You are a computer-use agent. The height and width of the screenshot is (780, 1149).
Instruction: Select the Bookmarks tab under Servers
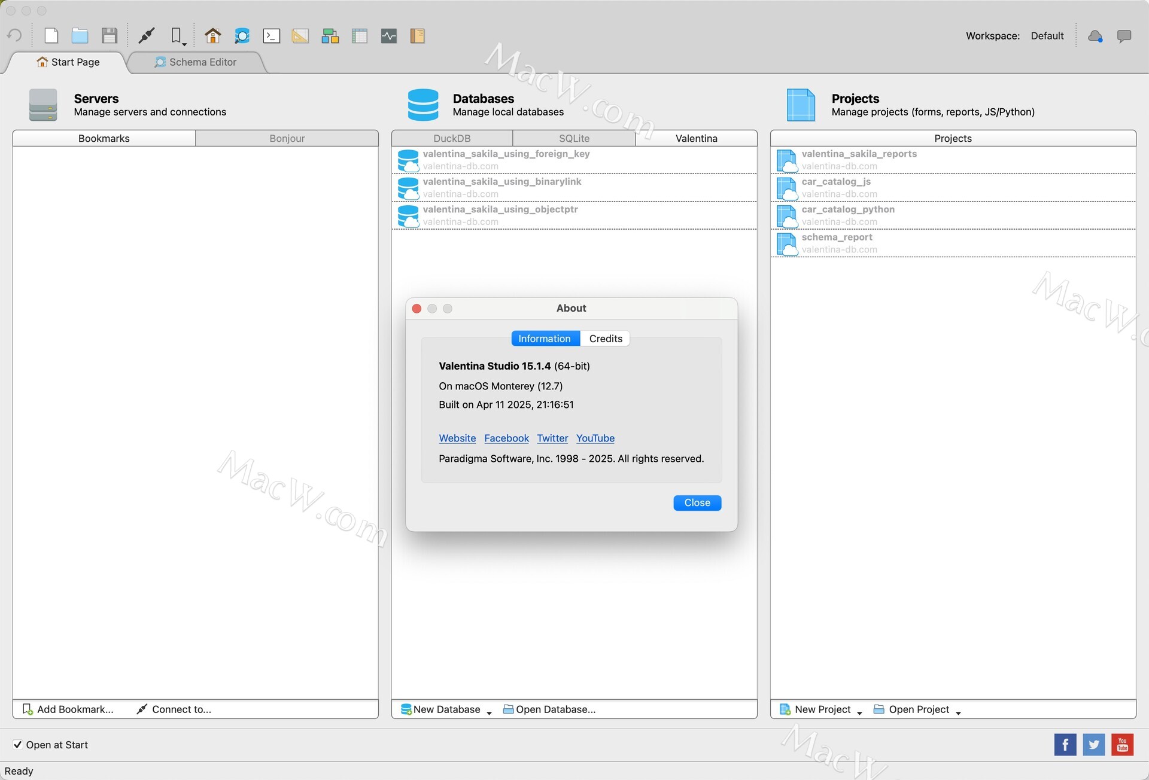click(104, 138)
